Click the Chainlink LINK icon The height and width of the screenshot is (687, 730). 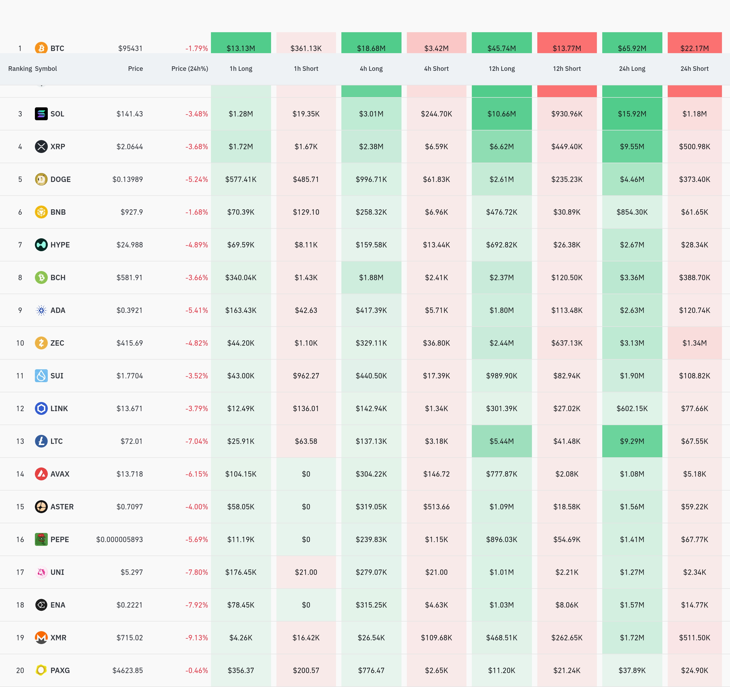coord(41,408)
